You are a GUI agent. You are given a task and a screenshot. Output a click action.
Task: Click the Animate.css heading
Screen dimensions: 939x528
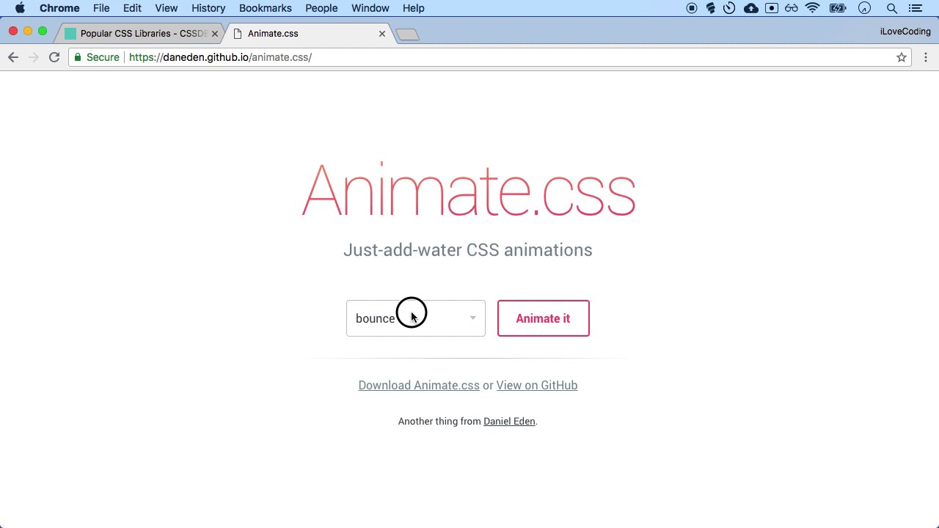click(469, 190)
